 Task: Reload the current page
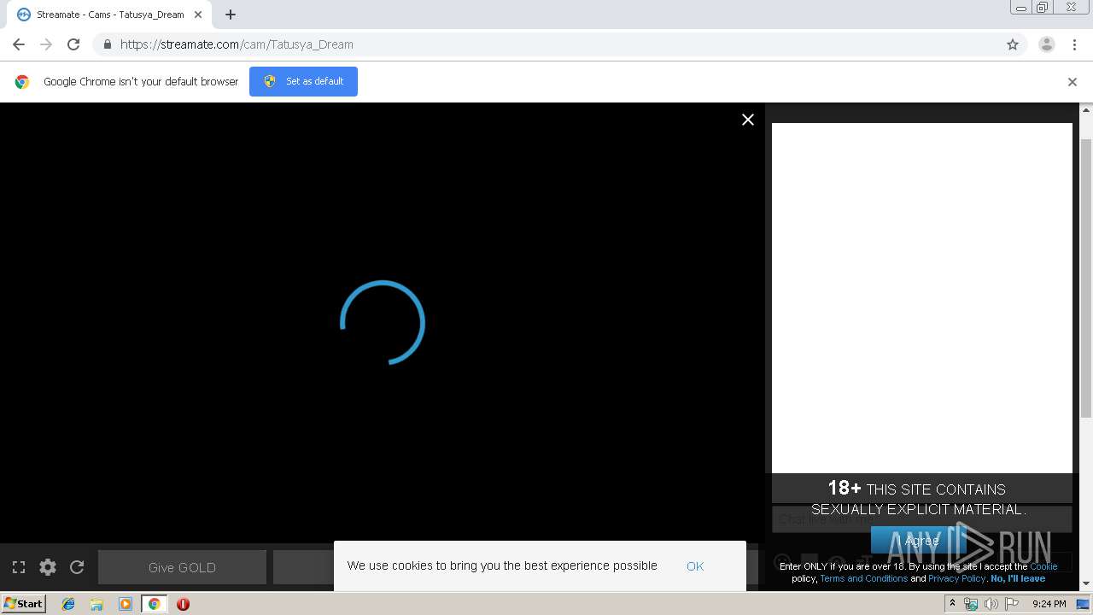(x=73, y=44)
